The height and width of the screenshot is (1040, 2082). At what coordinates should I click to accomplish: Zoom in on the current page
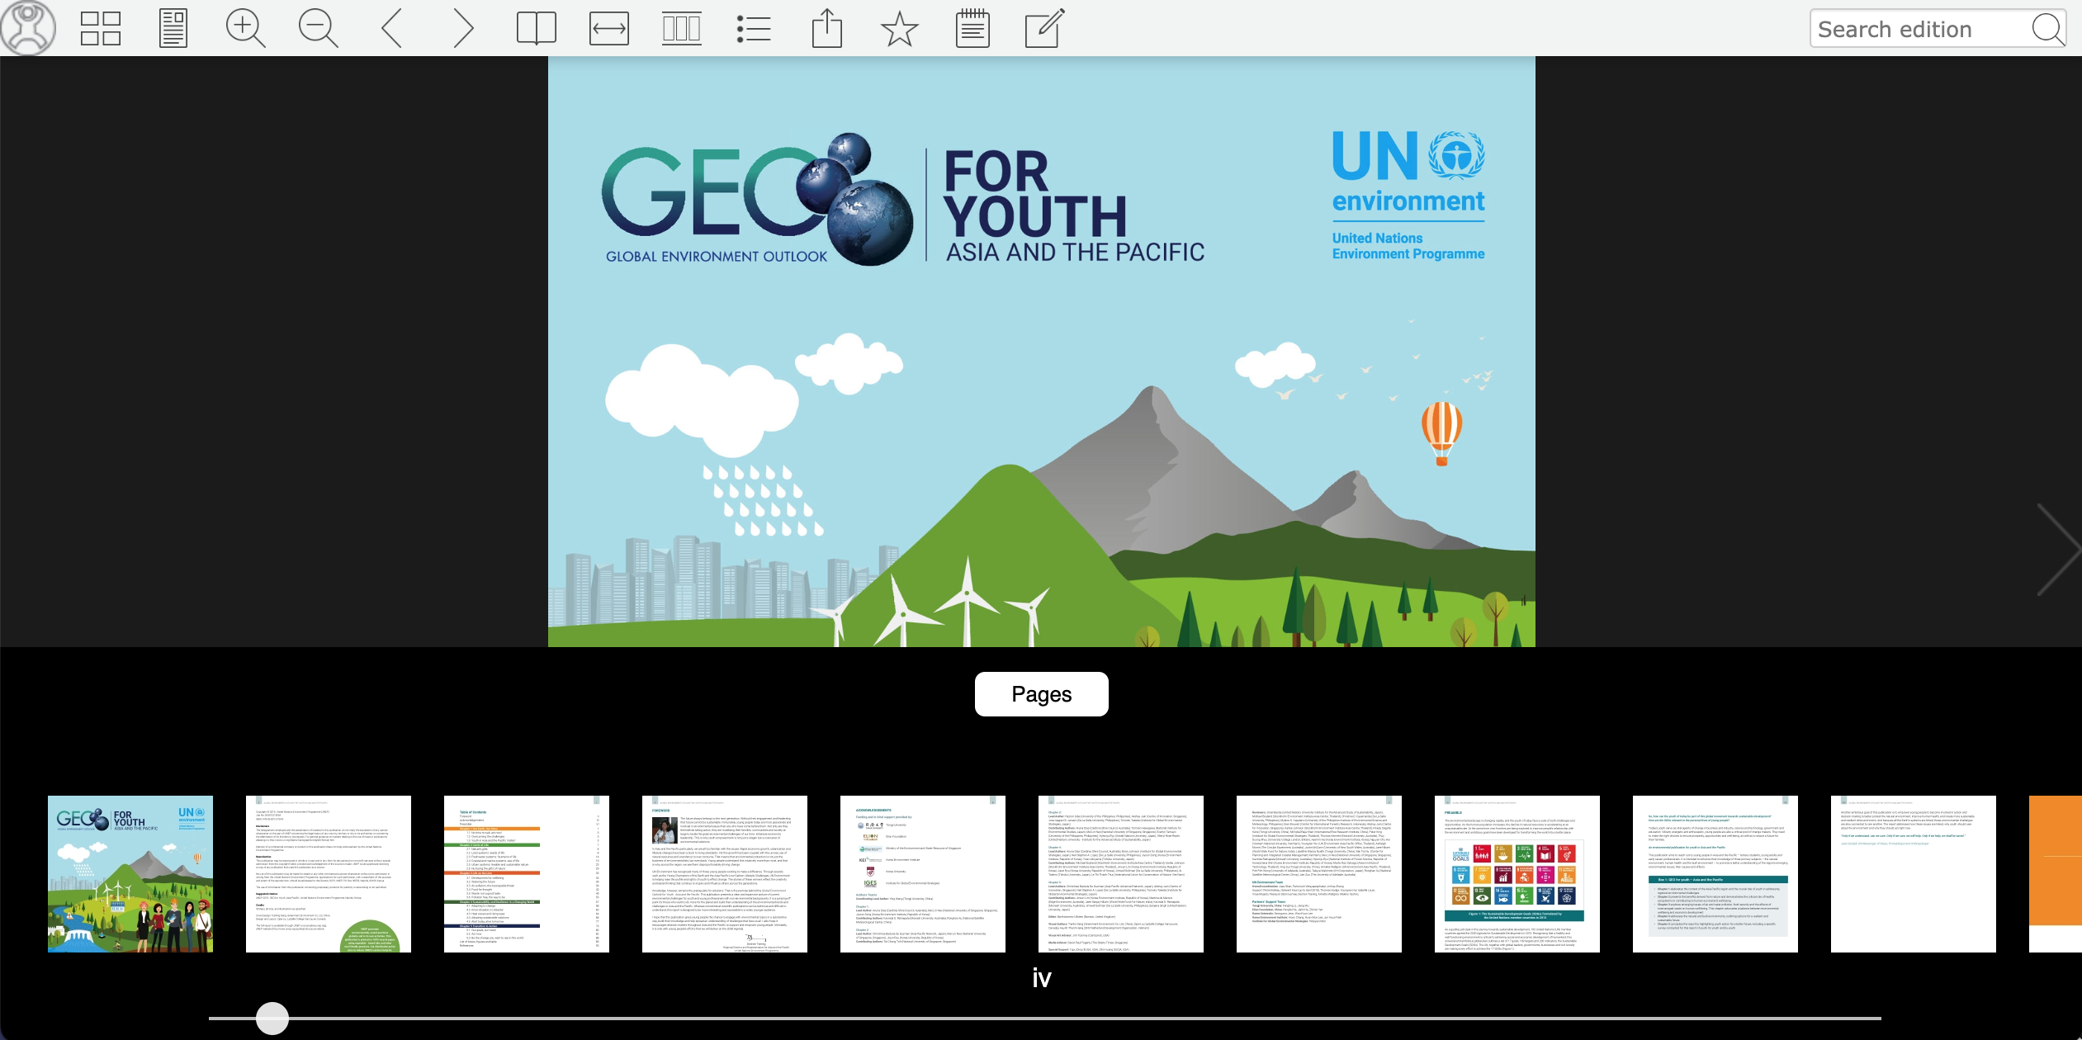point(244,28)
